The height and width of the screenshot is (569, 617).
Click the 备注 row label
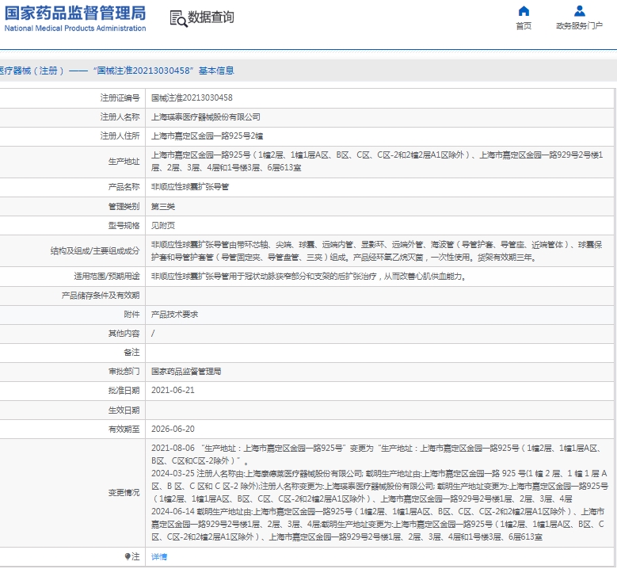(x=131, y=353)
